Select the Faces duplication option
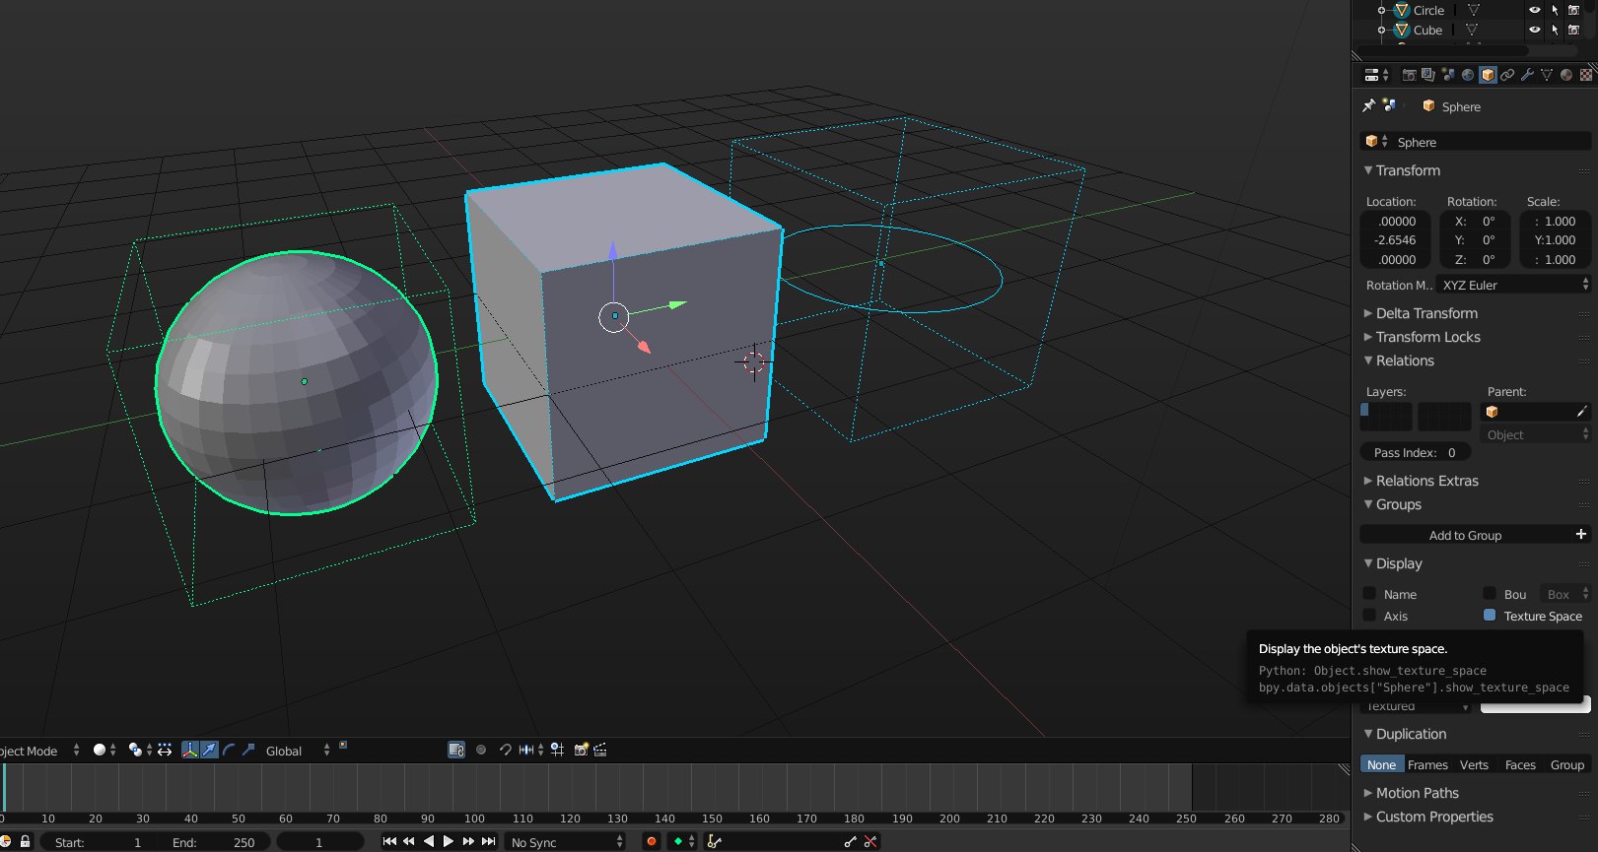 [x=1520, y=764]
